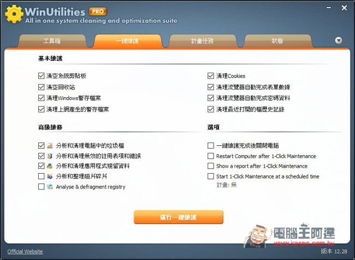The image size is (355, 260).
Task: Close the WinUtilities window
Action: pyautogui.click(x=344, y=8)
